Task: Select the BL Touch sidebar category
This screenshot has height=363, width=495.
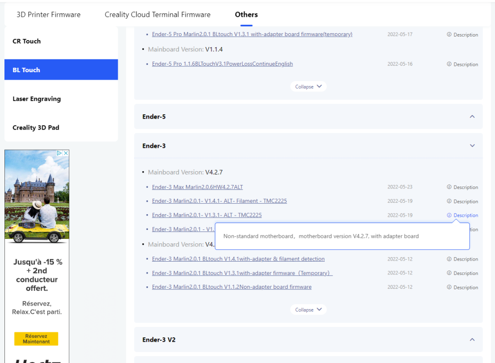Action: point(61,70)
